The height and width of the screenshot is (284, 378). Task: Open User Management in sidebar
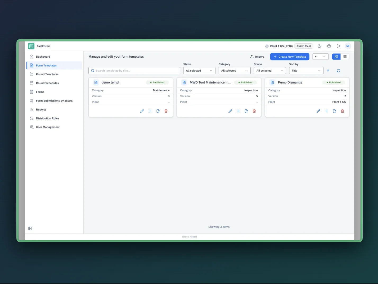pos(54,127)
